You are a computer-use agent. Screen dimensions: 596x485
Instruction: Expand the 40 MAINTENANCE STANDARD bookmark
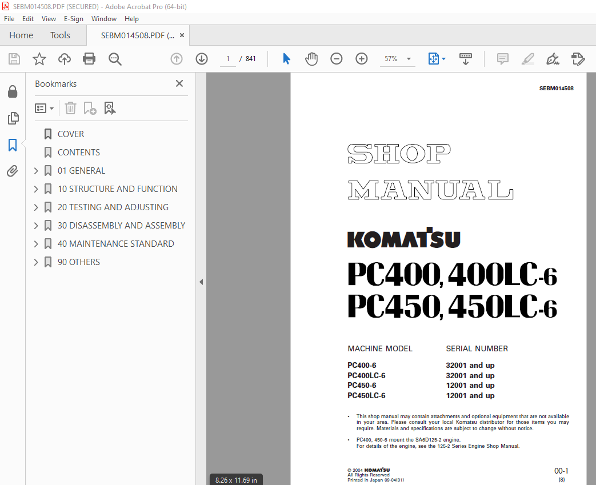coord(36,243)
